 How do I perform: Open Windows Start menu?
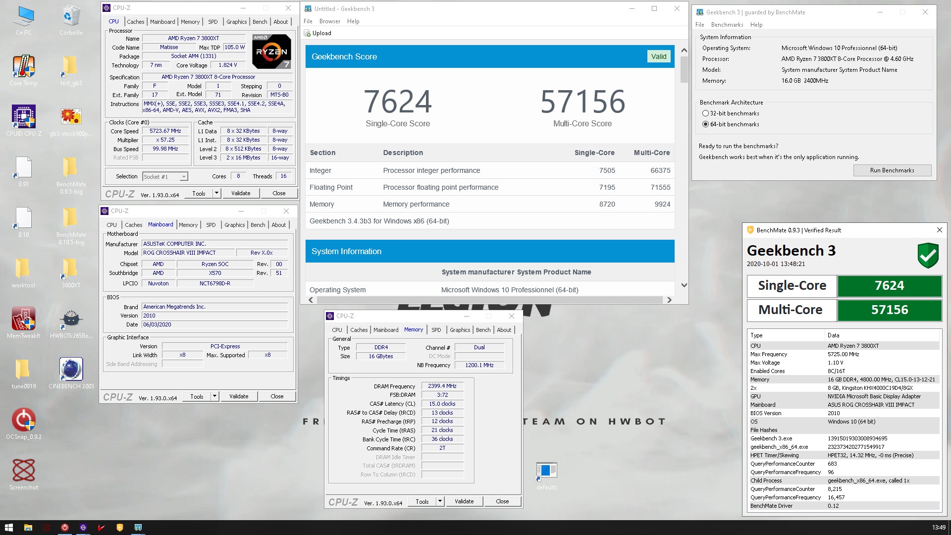click(x=9, y=528)
